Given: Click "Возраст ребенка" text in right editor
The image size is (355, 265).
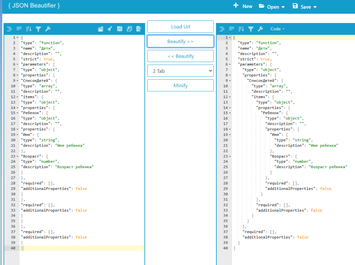Looking at the screenshot, I should [328, 167].
